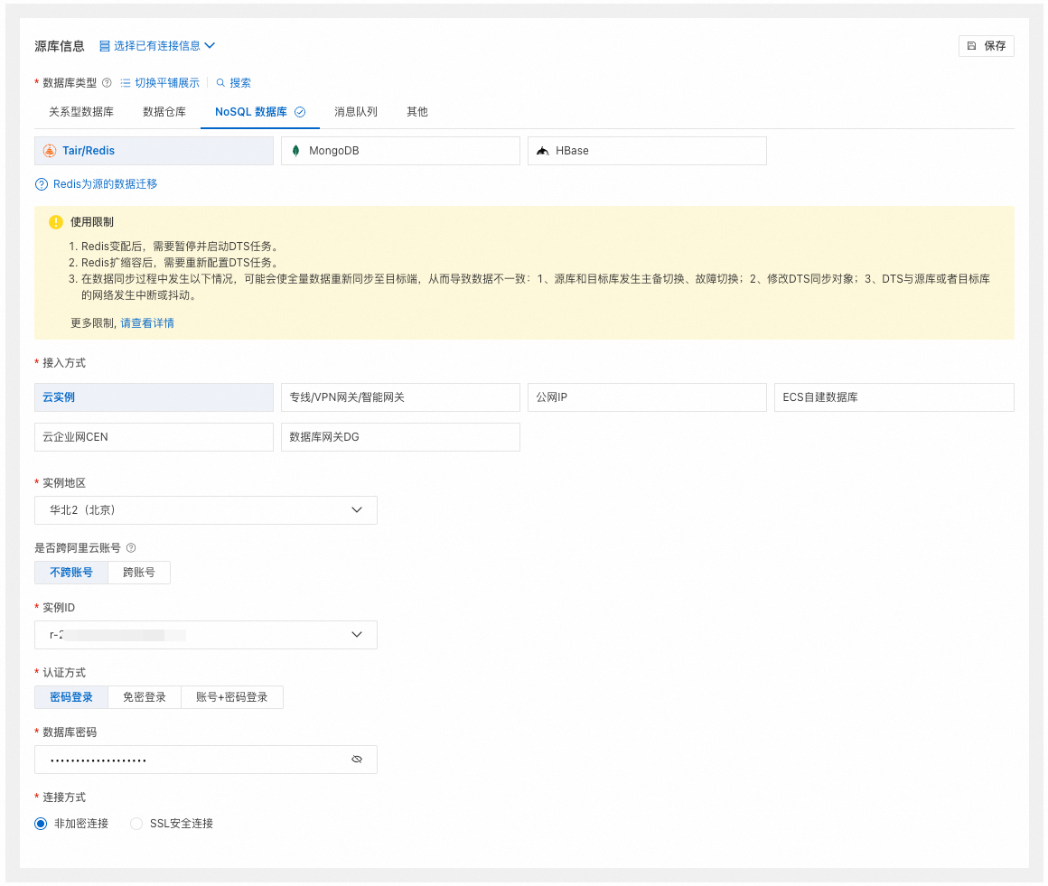Click 切换平铺展示 link

pos(160,83)
